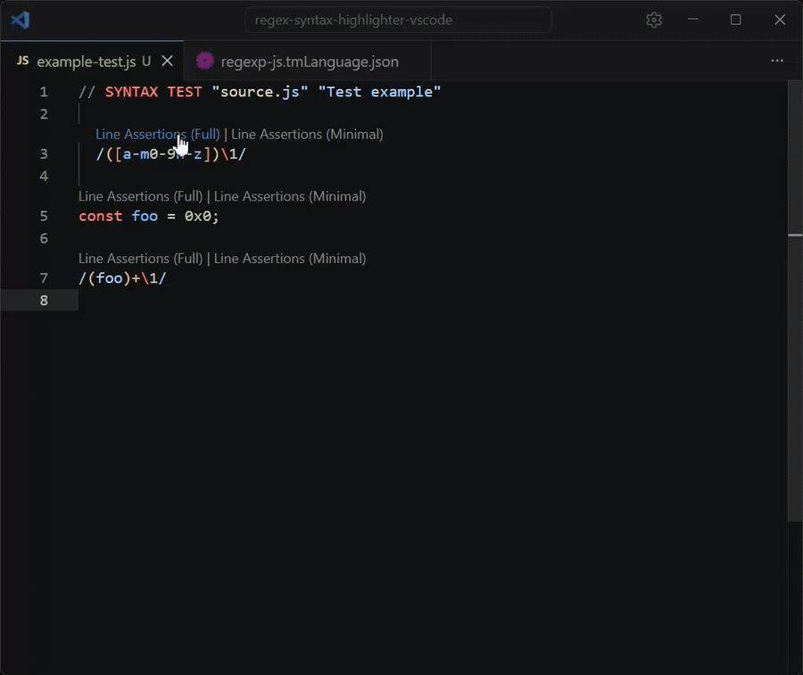
Task: Switch to the regexp-js.tmLanguage.json tab
Action: pyautogui.click(x=310, y=62)
